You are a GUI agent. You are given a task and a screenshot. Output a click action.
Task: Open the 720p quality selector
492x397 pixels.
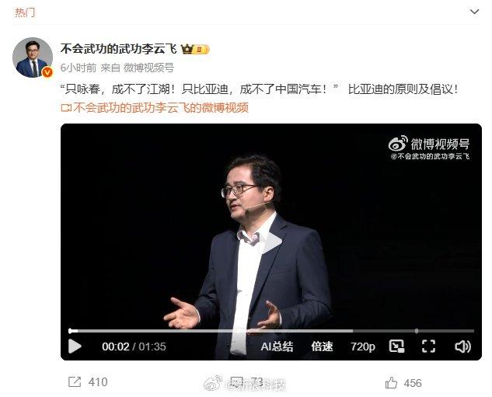tap(363, 347)
